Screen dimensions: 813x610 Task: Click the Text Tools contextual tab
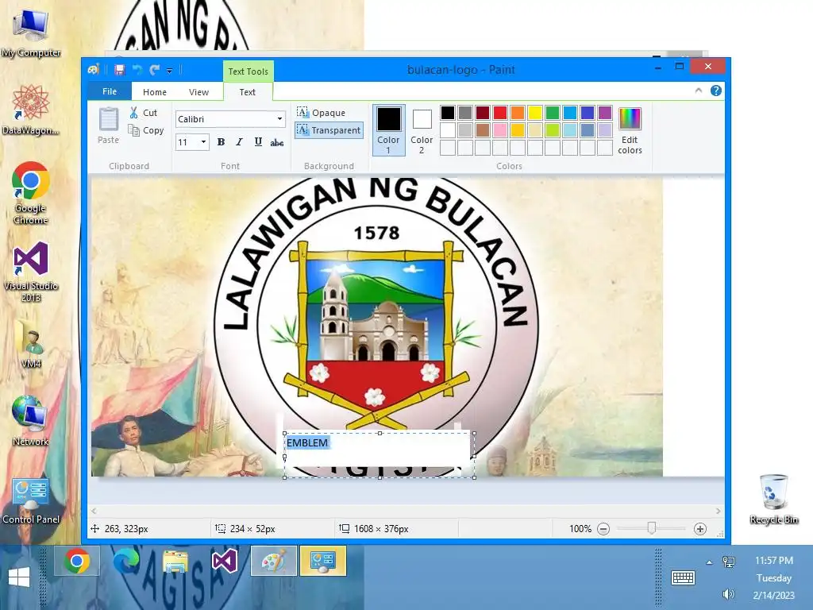click(248, 71)
